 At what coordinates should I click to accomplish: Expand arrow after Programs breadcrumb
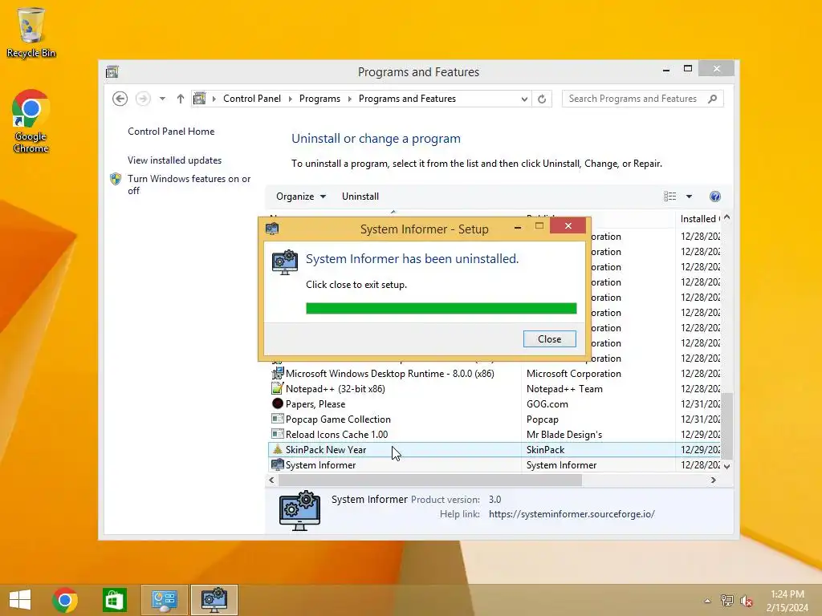coord(350,99)
